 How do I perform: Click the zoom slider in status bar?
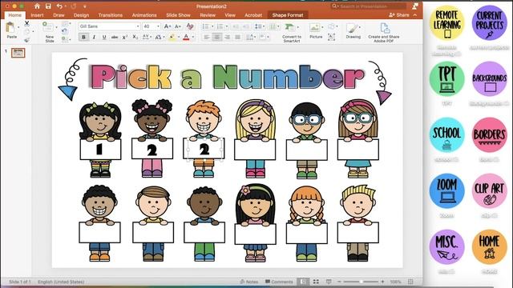[361, 282]
